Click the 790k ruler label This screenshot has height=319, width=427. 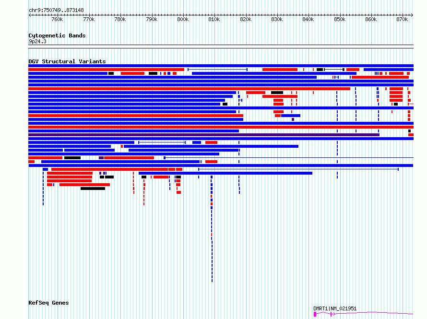click(x=152, y=20)
